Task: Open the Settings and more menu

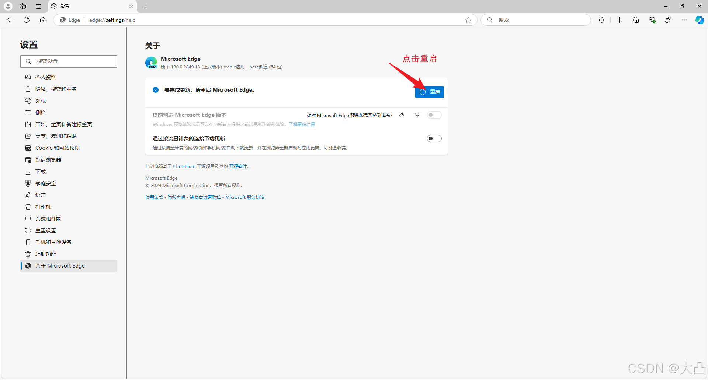Action: 684,20
